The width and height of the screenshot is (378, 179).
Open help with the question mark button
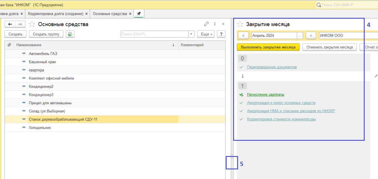(x=221, y=34)
